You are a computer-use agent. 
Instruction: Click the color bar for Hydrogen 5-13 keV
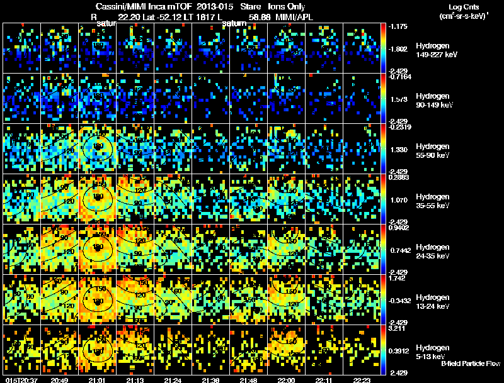click(x=383, y=350)
